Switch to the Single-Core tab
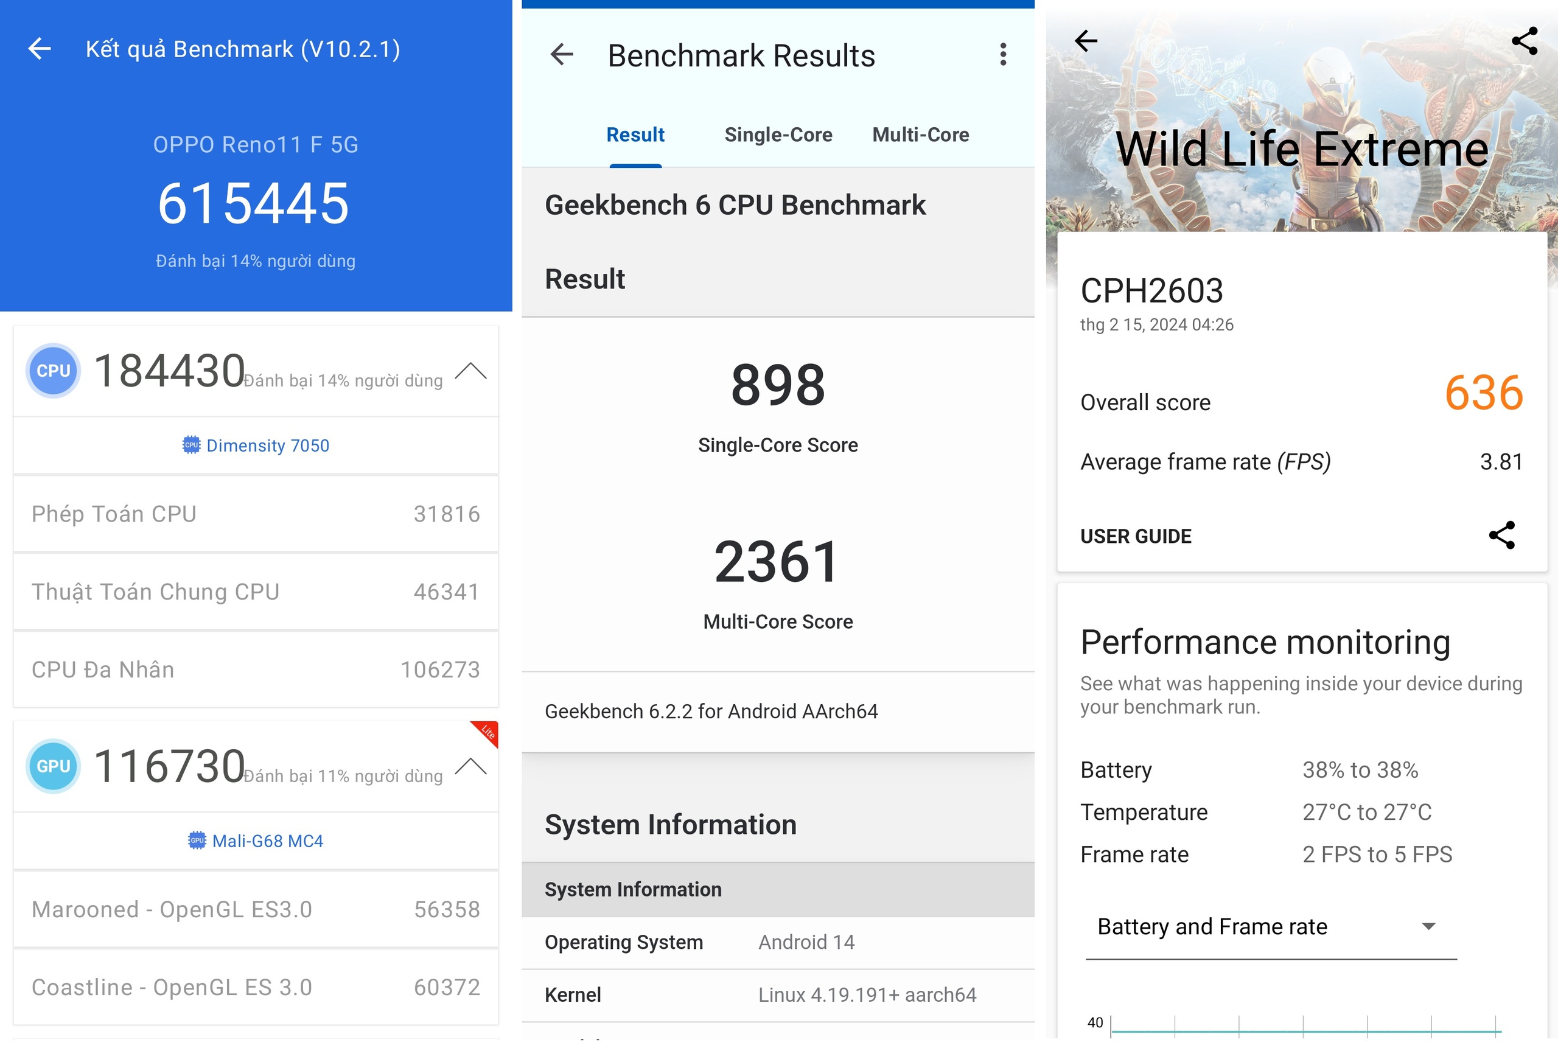The height and width of the screenshot is (1045, 1558). 778,135
